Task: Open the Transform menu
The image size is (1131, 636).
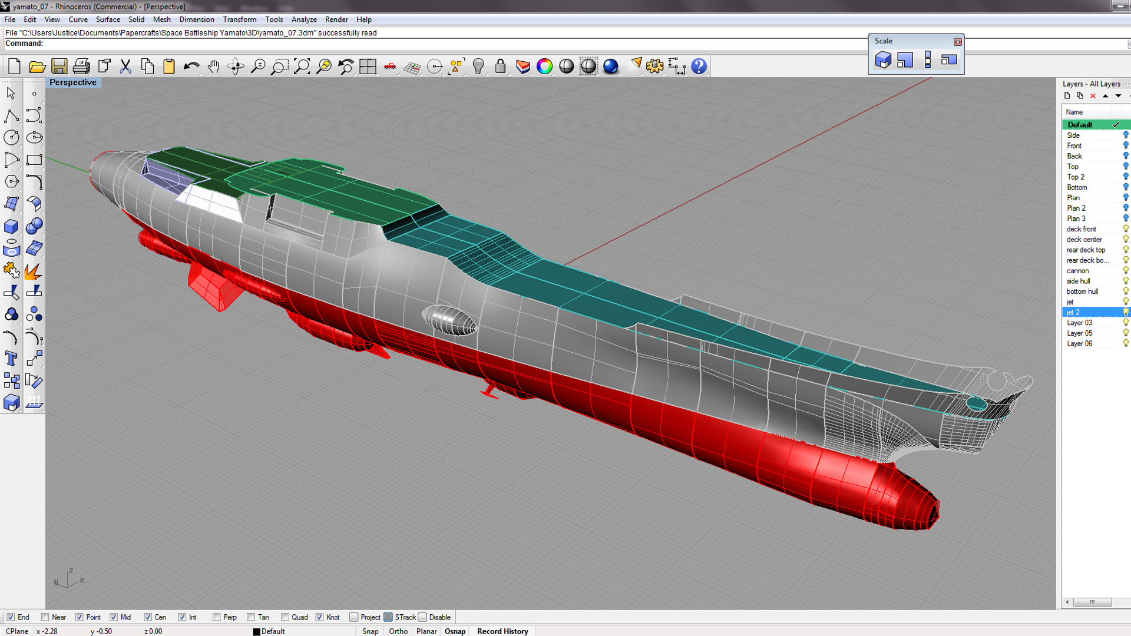Action: (x=240, y=19)
